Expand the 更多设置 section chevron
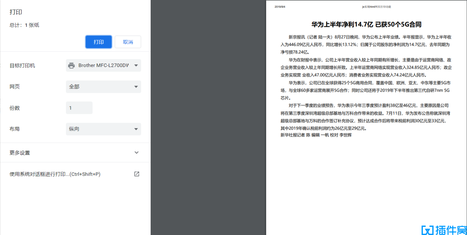This screenshot has height=235, width=467. point(137,152)
